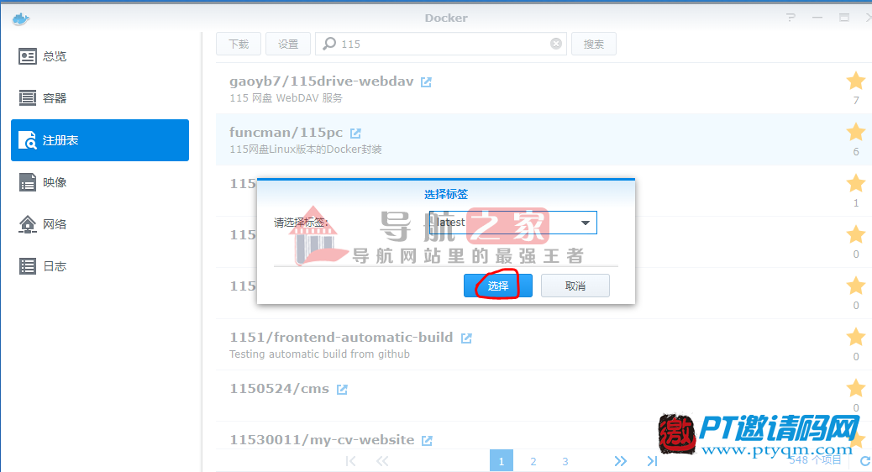Screen dimensions: 872x472
Task: Select 1151/frontend-automatic-build row
Action: [x=544, y=344]
